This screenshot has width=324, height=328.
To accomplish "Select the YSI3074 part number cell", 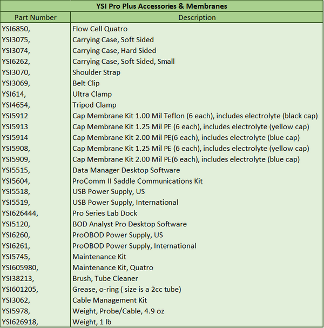I will pyautogui.click(x=35, y=50).
